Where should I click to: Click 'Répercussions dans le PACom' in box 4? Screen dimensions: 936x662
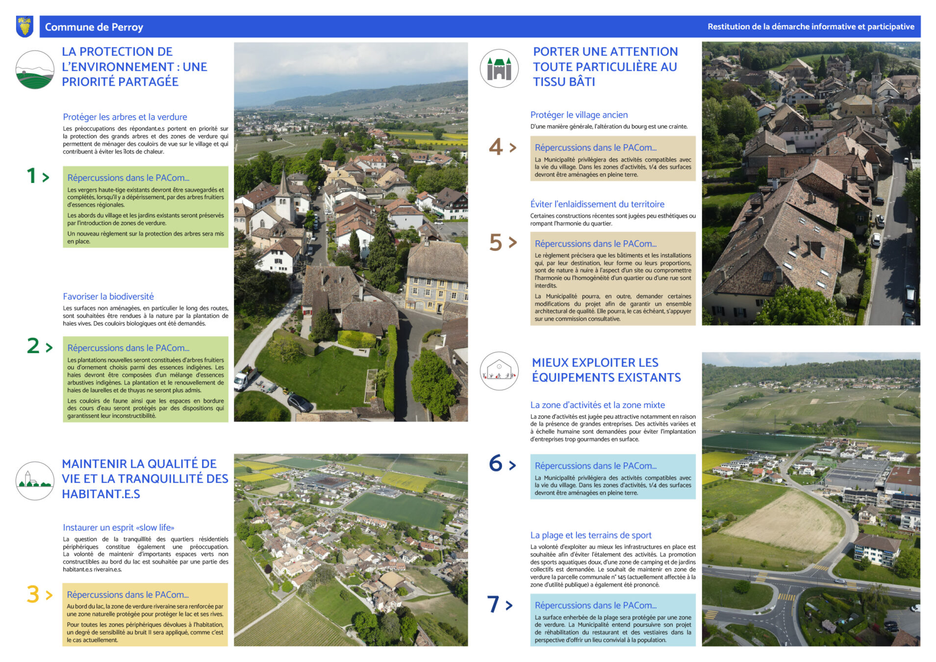tap(596, 147)
